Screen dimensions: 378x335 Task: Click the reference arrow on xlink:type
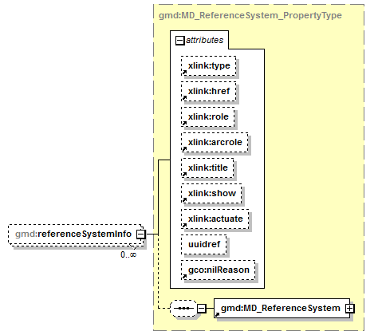184,72
